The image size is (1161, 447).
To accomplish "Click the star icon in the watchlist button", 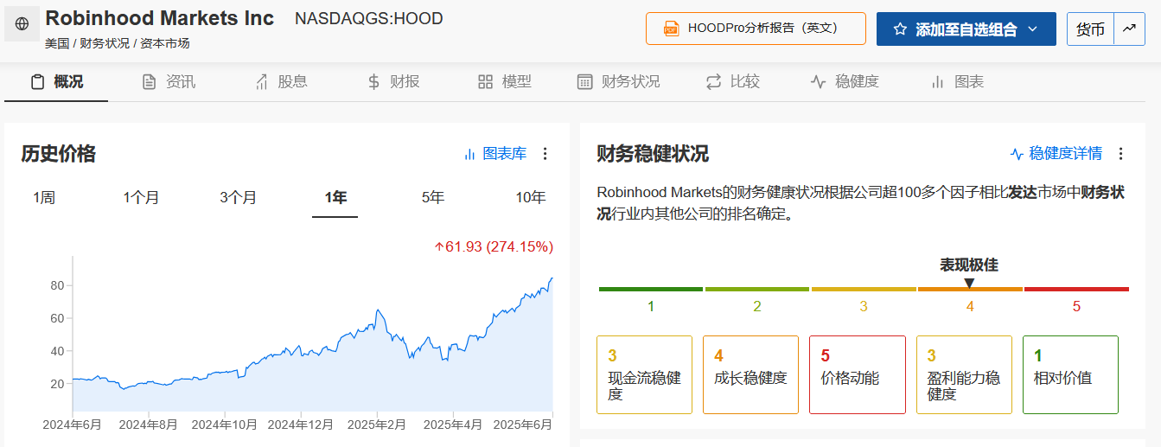I will click(900, 29).
